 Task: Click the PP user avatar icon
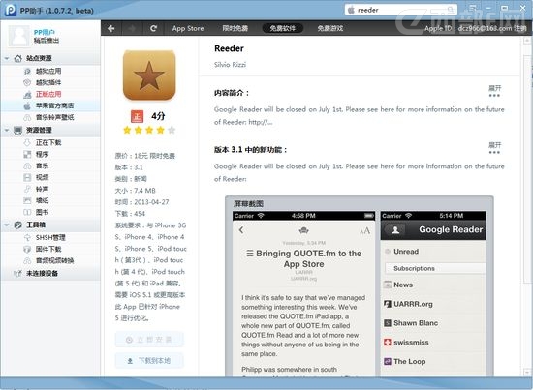19,36
